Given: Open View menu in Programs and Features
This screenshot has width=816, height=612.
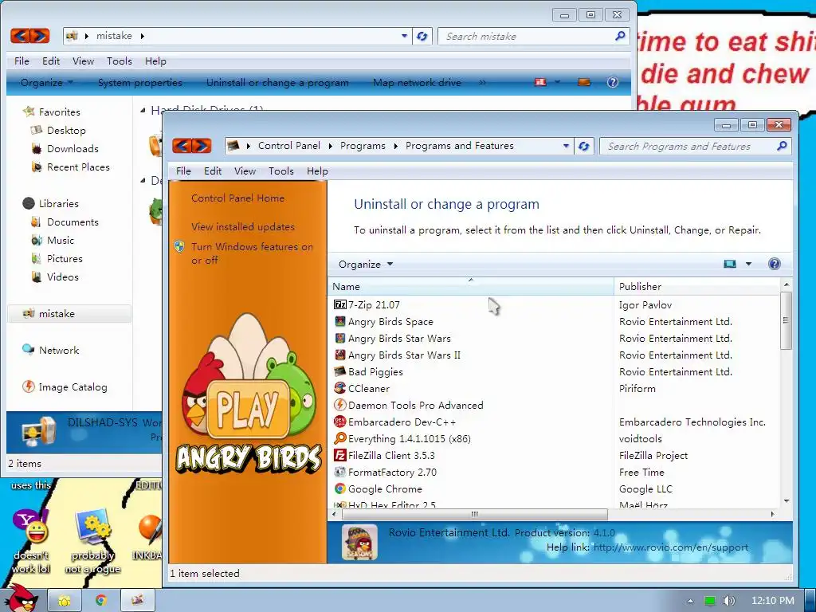Looking at the screenshot, I should pos(245,171).
